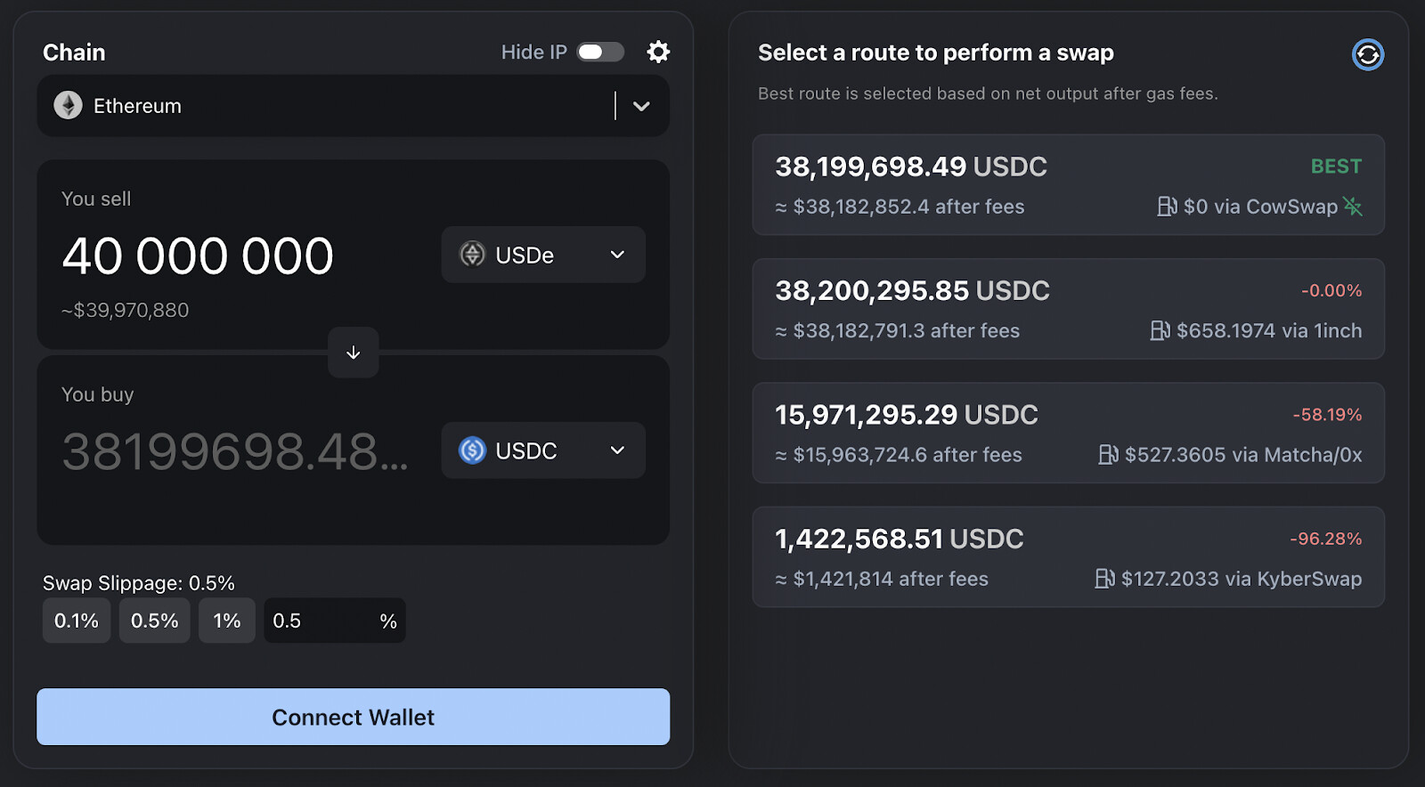This screenshot has width=1425, height=787.
Task: Click the Connect Wallet button
Action: point(353,717)
